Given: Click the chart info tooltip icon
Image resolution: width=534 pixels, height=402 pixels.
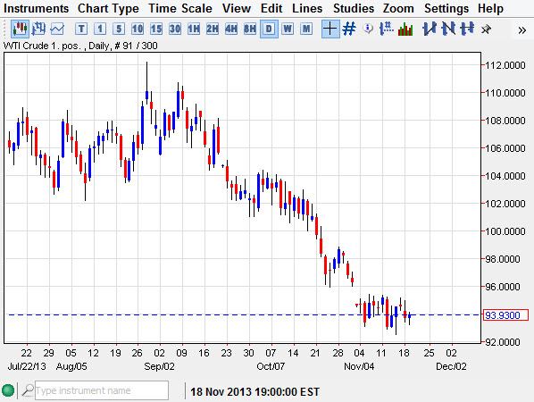Looking at the screenshot, I should [368, 29].
